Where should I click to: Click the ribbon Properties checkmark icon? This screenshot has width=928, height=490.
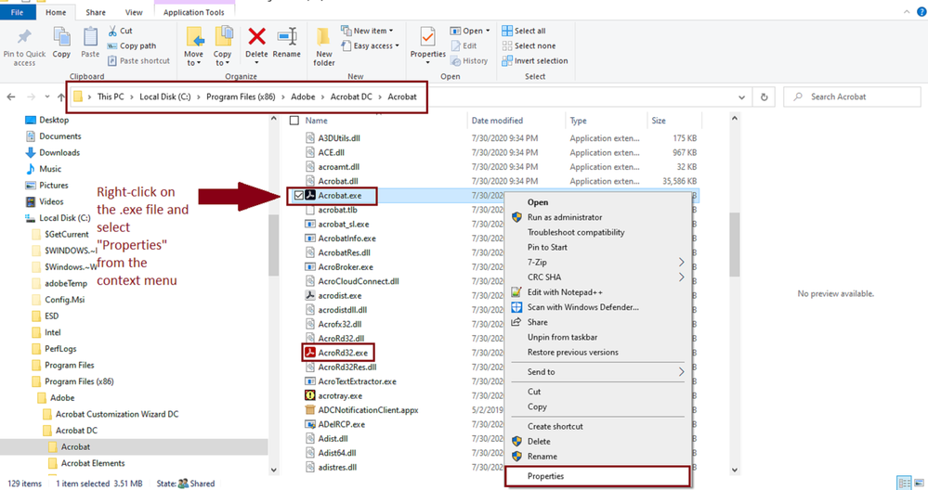(427, 36)
